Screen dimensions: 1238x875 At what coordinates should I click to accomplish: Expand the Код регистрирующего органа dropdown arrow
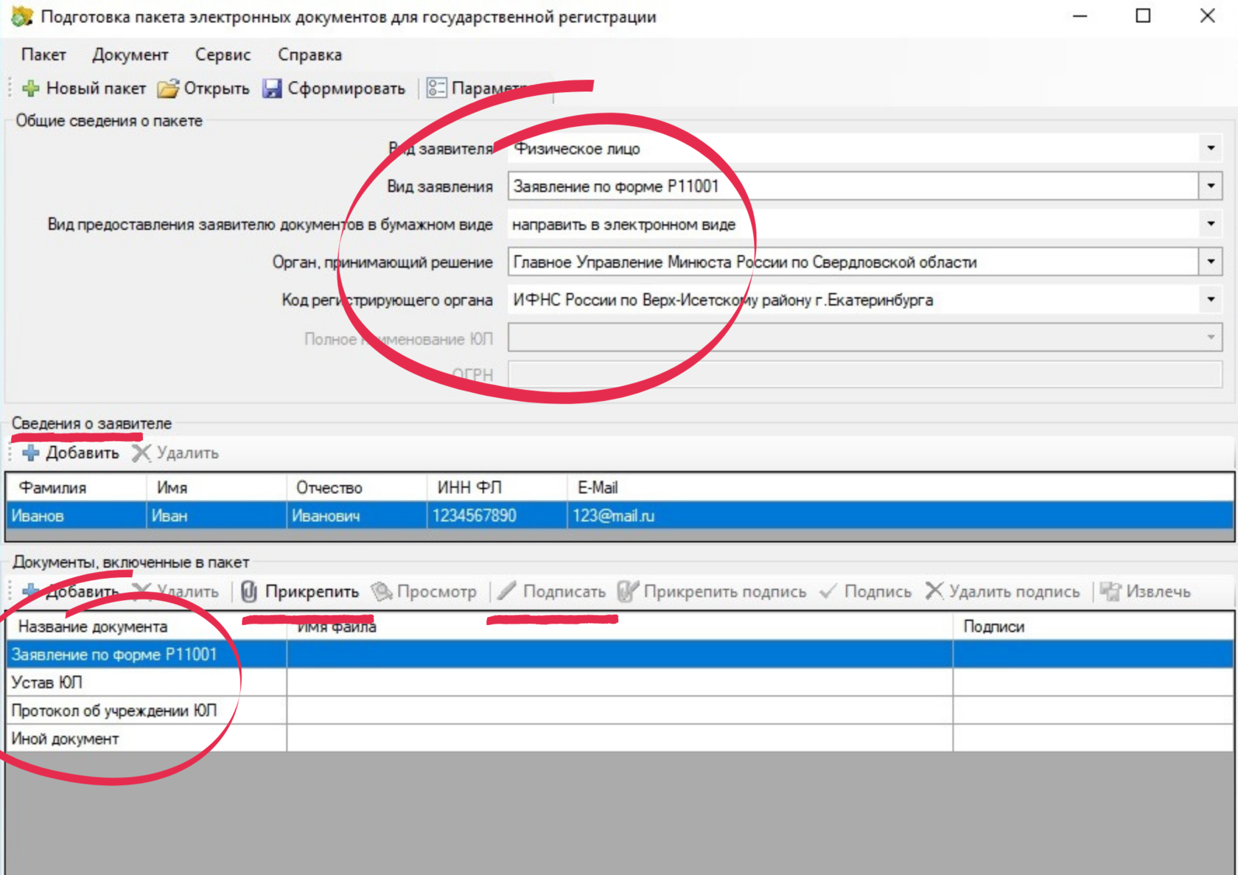click(1211, 299)
